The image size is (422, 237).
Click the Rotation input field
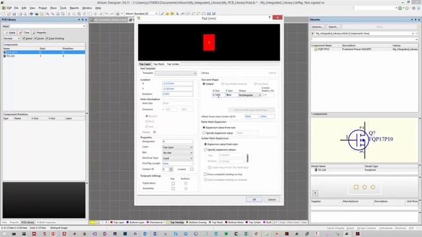point(177,94)
